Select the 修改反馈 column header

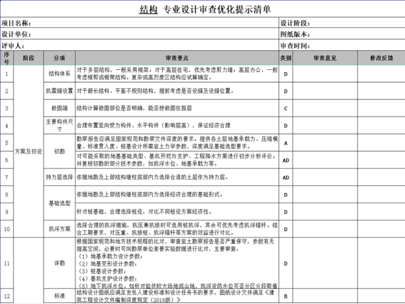click(x=380, y=58)
